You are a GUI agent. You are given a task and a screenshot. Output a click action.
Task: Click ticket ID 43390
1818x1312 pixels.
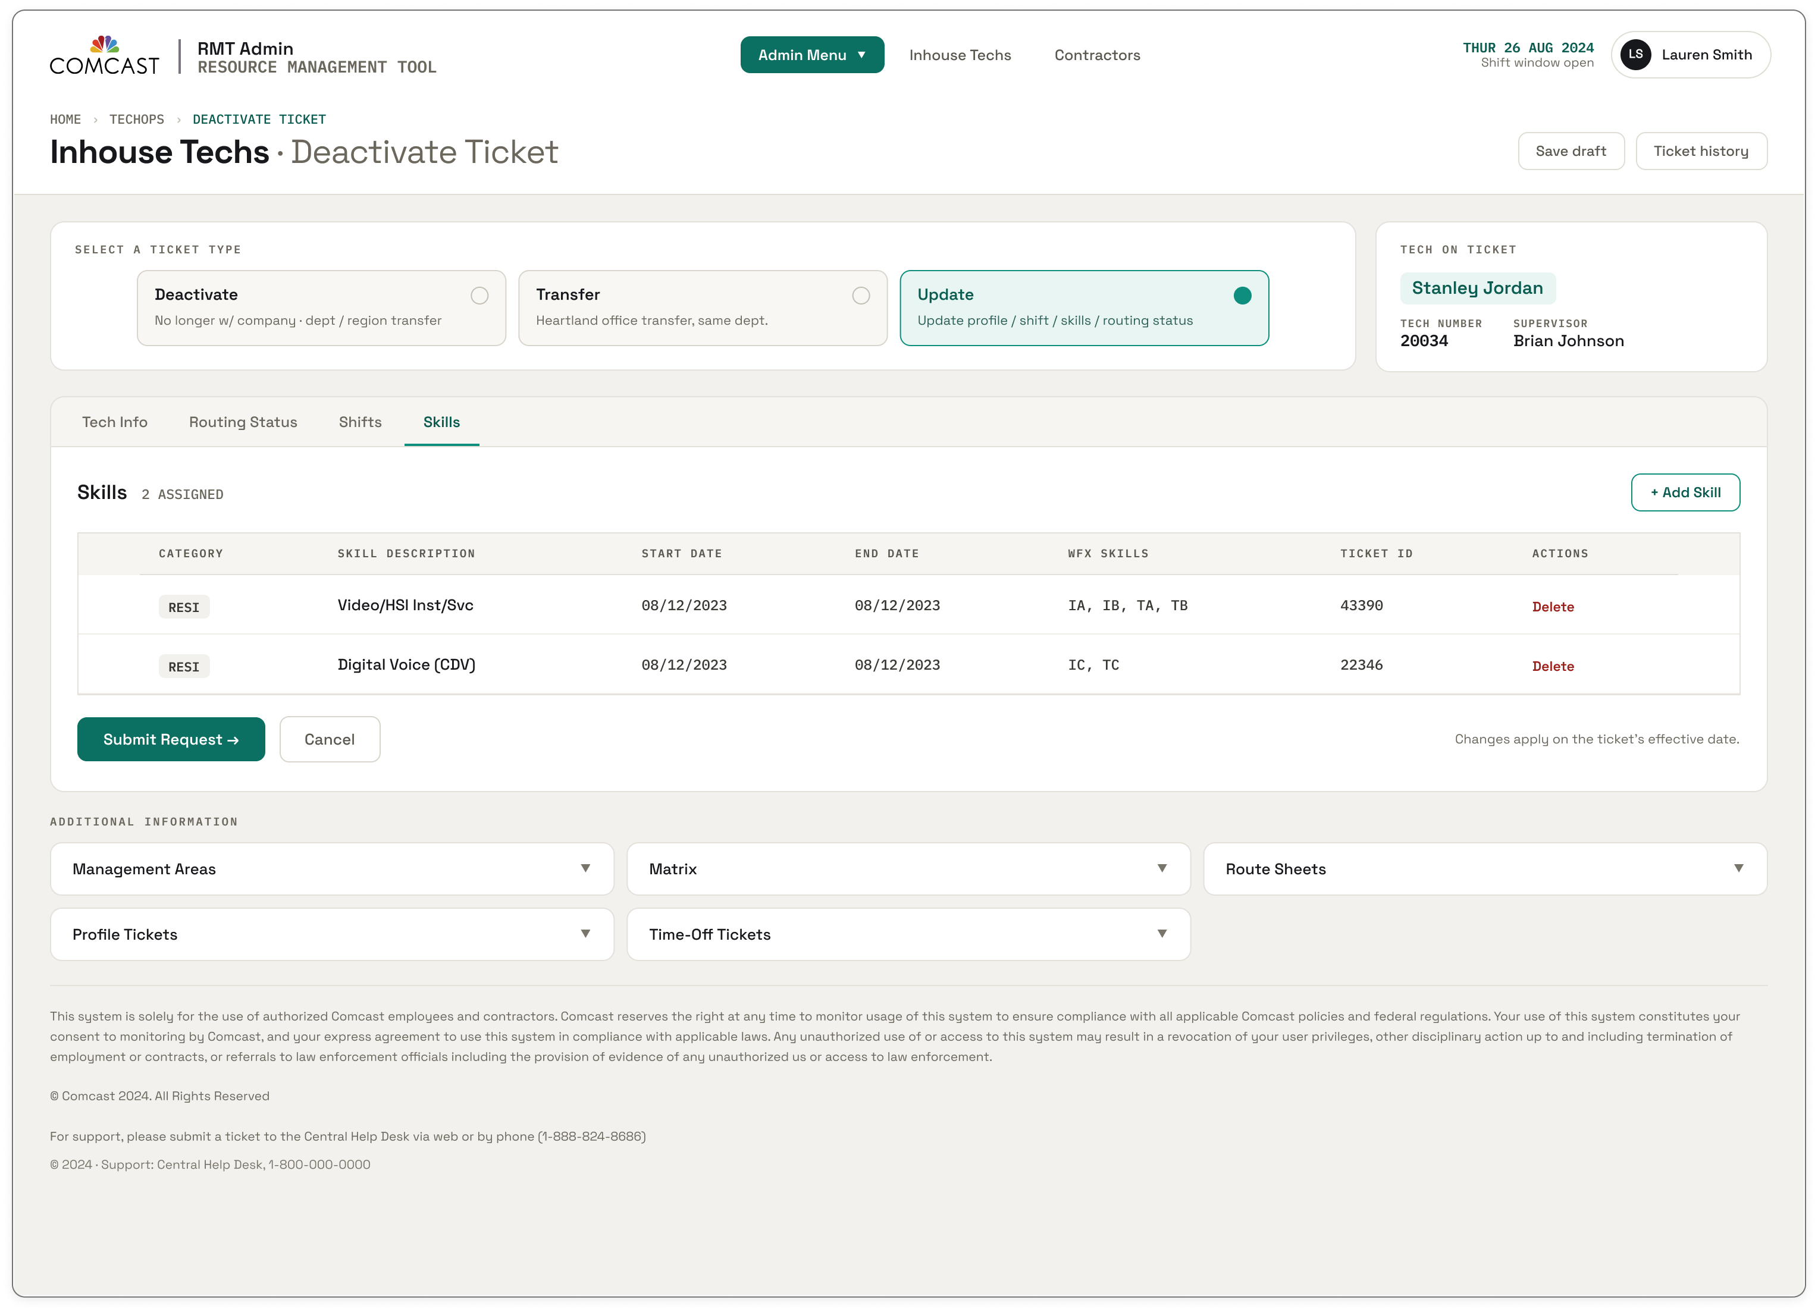1361,605
